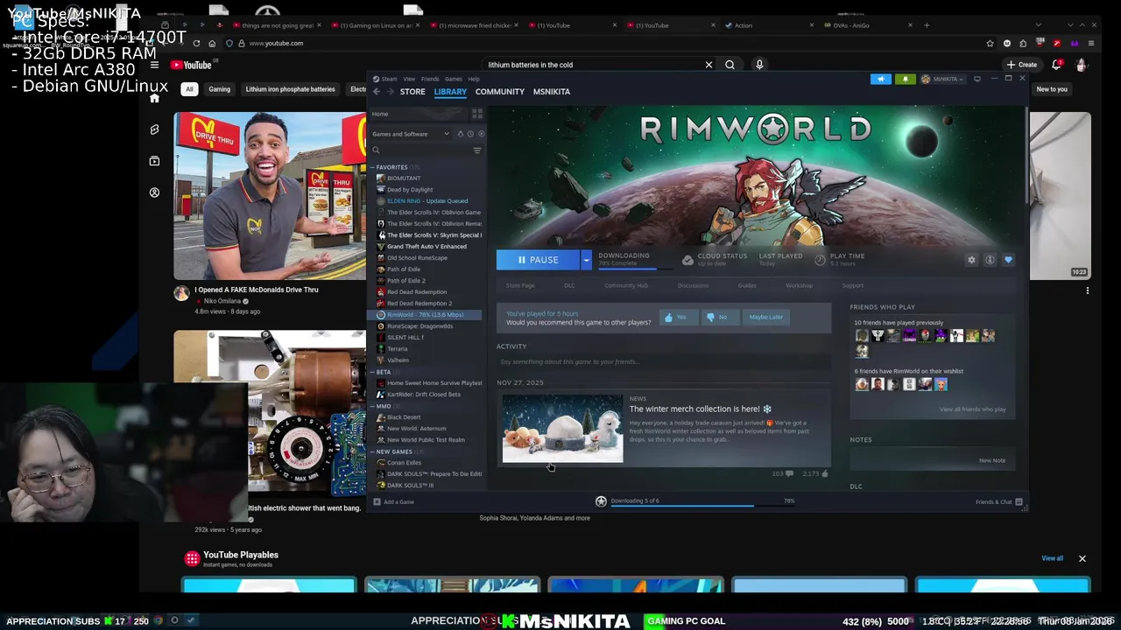
Task: View all YouTube Playables
Action: (1052, 558)
